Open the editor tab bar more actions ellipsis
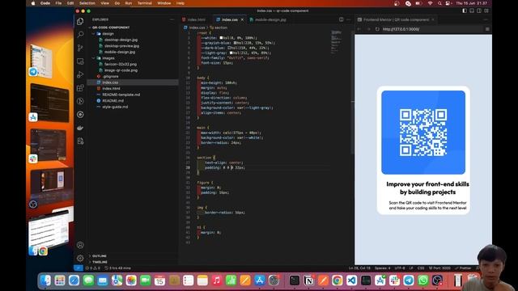The image size is (518, 291). (348, 19)
